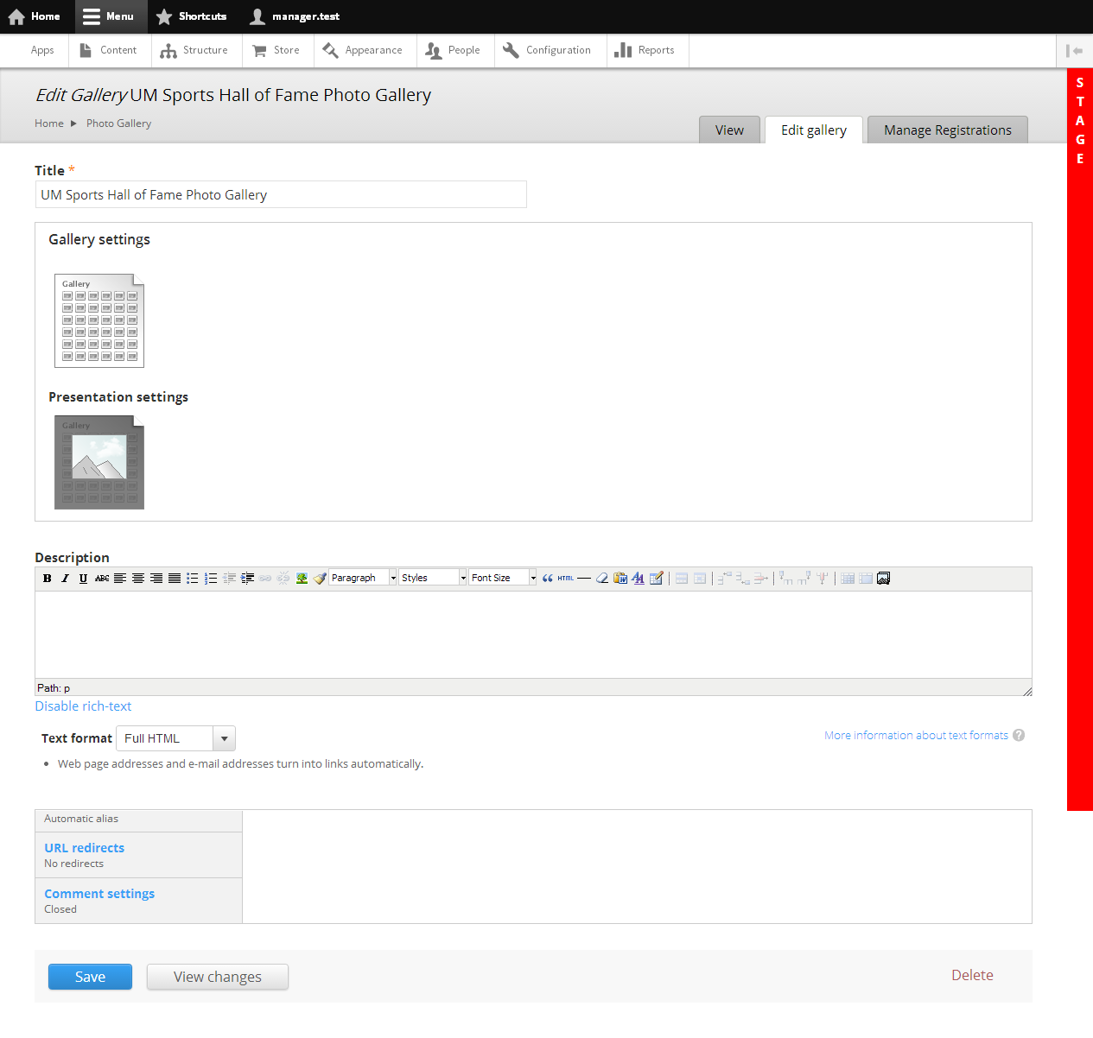
Task: Justify text in description editor
Action: (175, 579)
